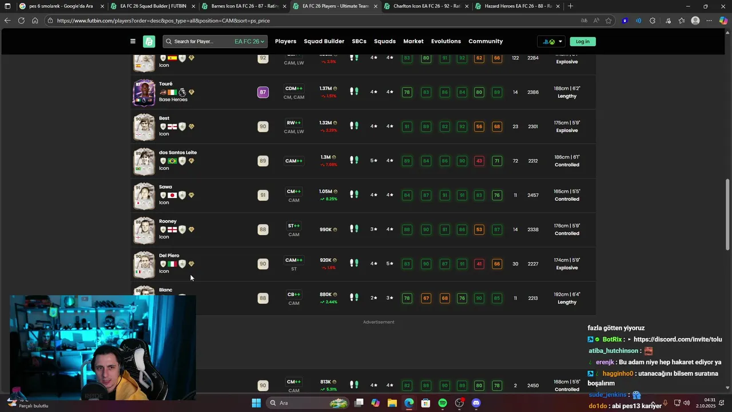Open Best player link
The height and width of the screenshot is (412, 732).
point(164,118)
